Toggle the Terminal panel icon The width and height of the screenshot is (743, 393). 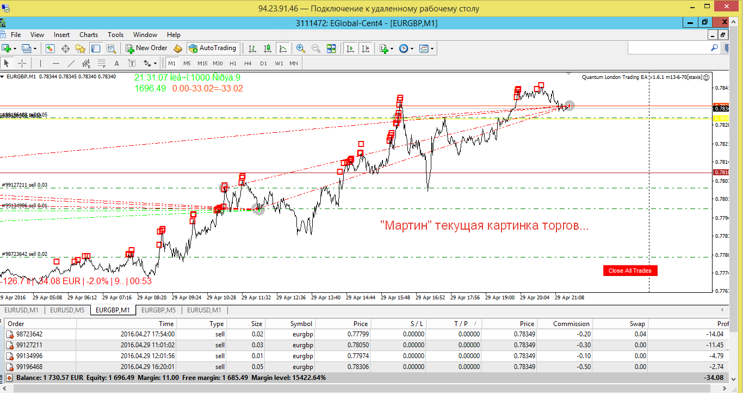(x=96, y=48)
